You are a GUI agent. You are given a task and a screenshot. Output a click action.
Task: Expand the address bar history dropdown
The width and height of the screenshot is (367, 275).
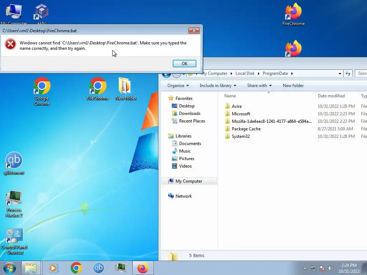pos(340,73)
